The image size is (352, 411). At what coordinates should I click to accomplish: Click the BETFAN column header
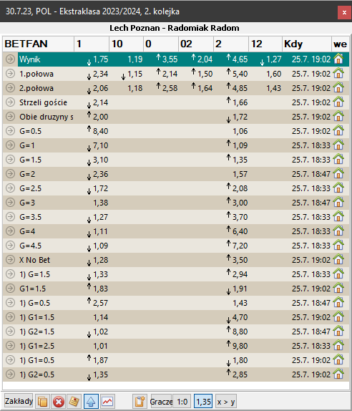pos(38,44)
